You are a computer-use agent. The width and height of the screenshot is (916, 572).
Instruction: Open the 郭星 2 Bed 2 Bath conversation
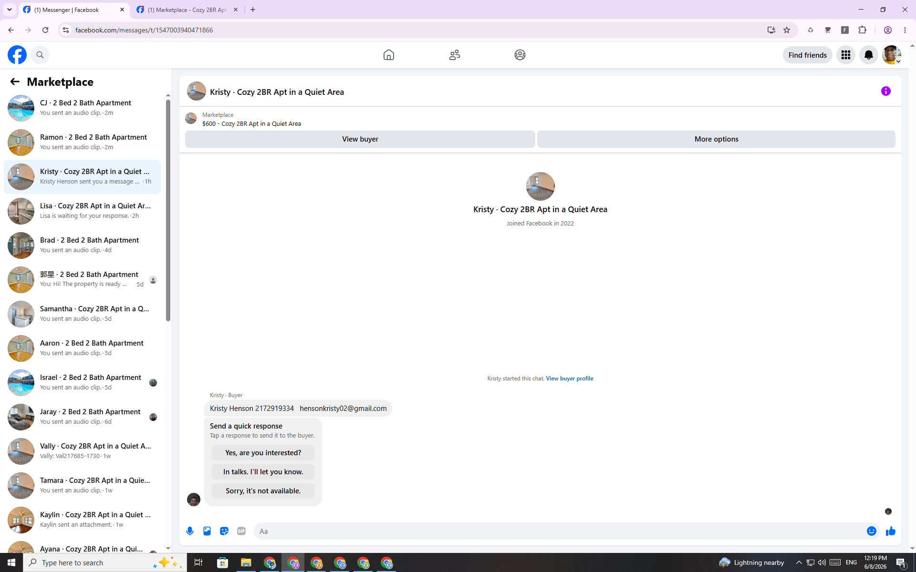[82, 280]
